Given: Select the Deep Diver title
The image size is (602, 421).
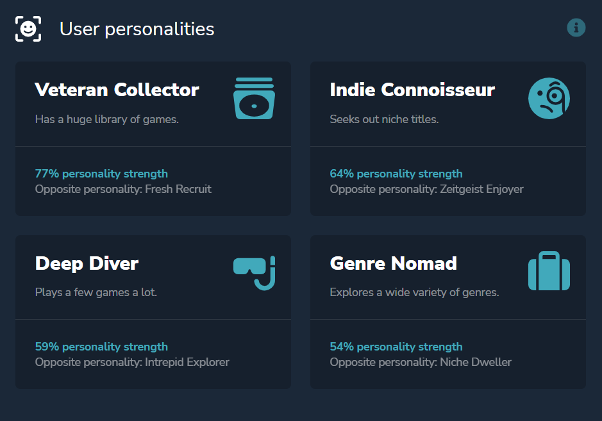Looking at the screenshot, I should point(87,263).
